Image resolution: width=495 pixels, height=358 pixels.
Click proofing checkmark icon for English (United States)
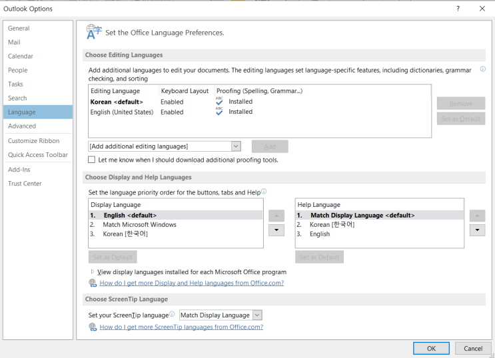[219, 111]
